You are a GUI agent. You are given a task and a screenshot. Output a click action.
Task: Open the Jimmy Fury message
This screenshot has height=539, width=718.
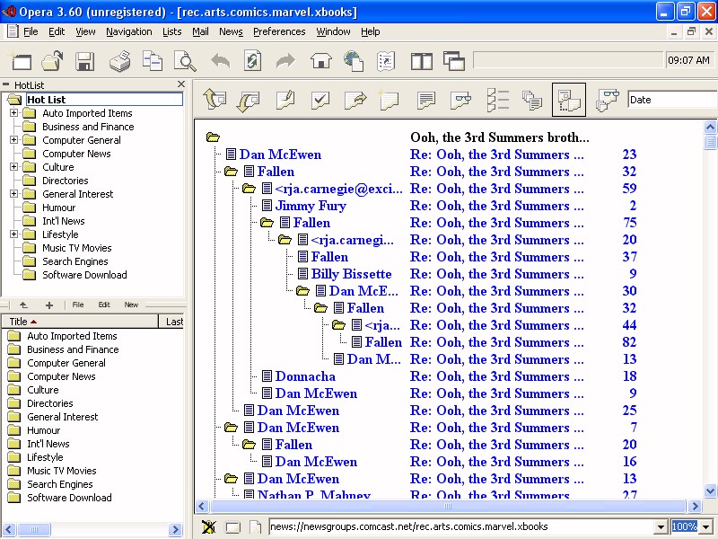pos(311,206)
